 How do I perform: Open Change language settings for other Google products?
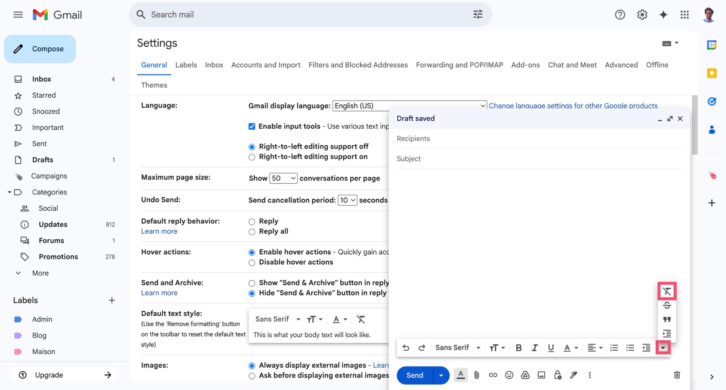[573, 106]
